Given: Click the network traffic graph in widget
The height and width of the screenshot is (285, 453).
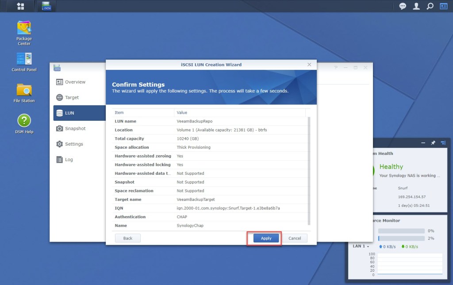Looking at the screenshot, I should pyautogui.click(x=410, y=264).
